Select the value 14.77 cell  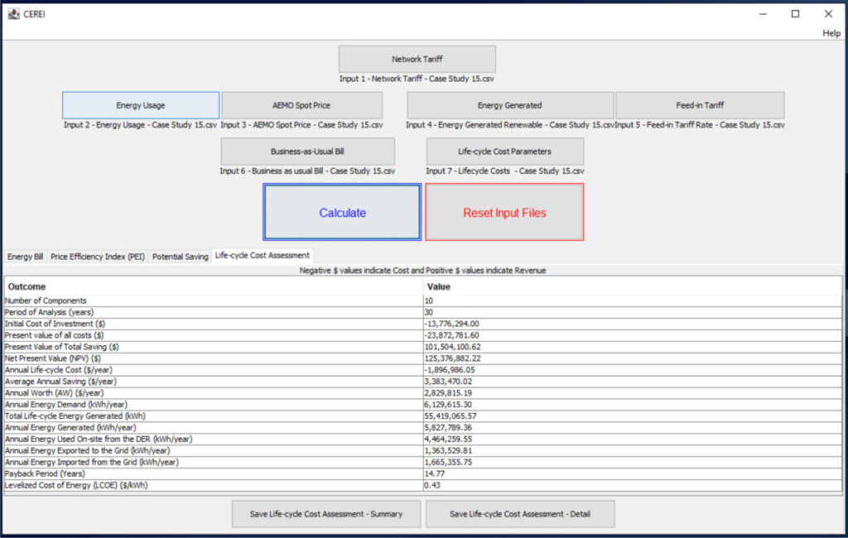pos(633,473)
